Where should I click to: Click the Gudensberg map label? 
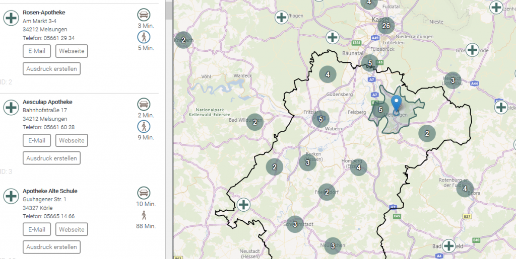click(x=340, y=95)
